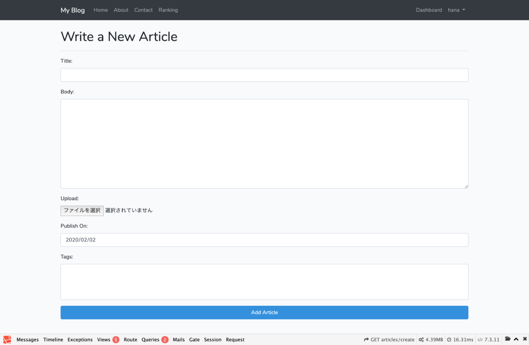Expand the hana user dropdown
This screenshot has width=529, height=345.
tap(456, 10)
